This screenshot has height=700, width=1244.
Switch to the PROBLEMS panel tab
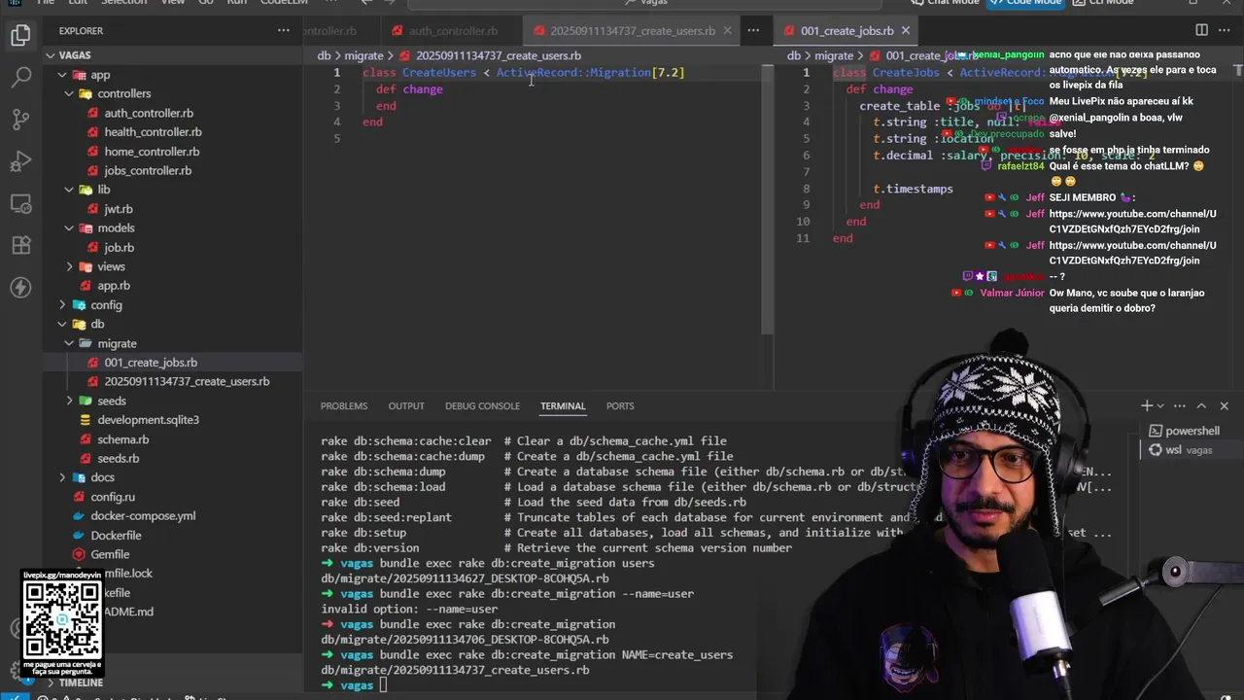click(344, 405)
